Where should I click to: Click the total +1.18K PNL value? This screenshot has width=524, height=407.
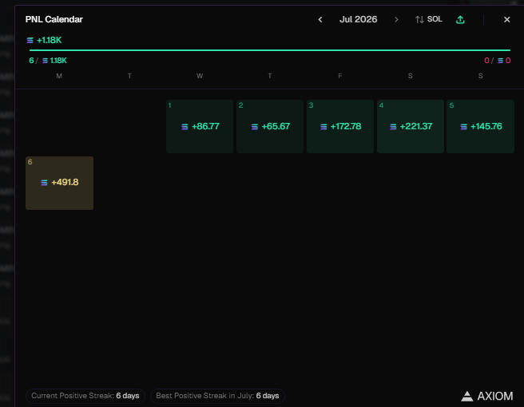coord(50,41)
